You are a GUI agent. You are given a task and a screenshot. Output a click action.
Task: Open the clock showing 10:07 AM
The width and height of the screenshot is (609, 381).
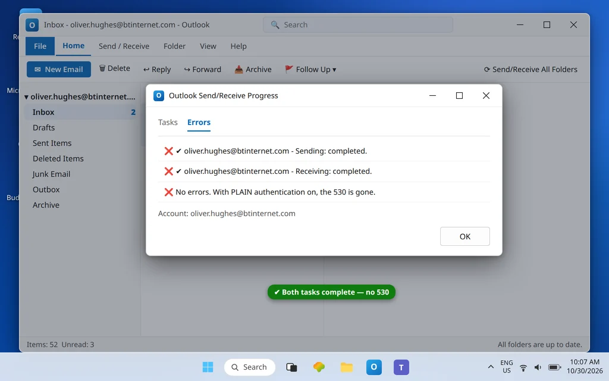[585, 367]
